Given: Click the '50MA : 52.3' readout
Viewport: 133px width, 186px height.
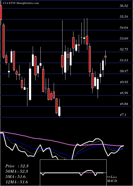Looking at the screenshot, I should pos(17,171).
